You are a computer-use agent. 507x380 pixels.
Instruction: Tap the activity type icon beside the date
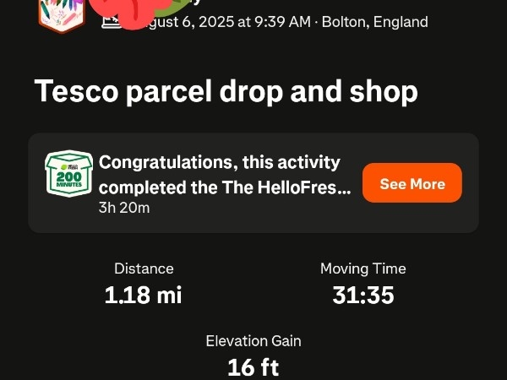[x=110, y=20]
